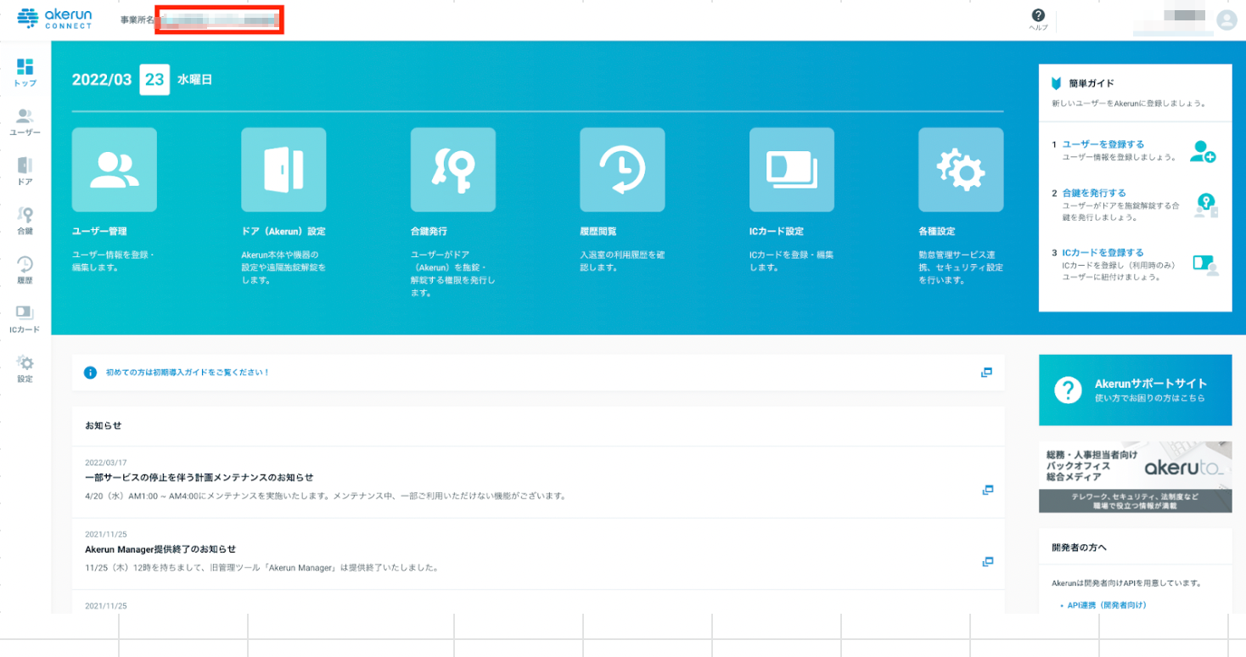This screenshot has width=1246, height=657.
Task: Click the ヘルプ question mark icon
Action: click(x=1038, y=16)
